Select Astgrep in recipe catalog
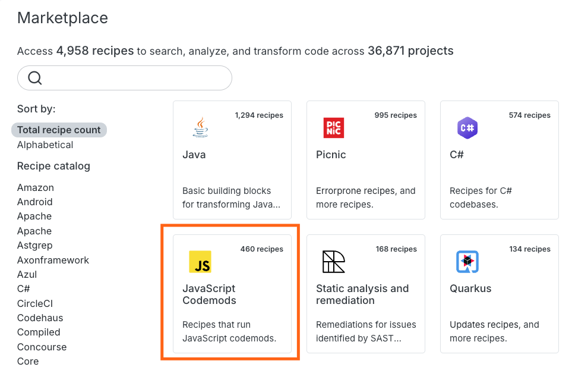The width and height of the screenshot is (572, 367). click(x=35, y=245)
